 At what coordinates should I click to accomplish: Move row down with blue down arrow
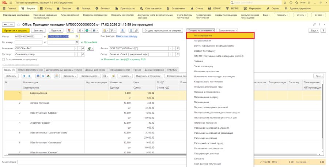tap(29, 76)
